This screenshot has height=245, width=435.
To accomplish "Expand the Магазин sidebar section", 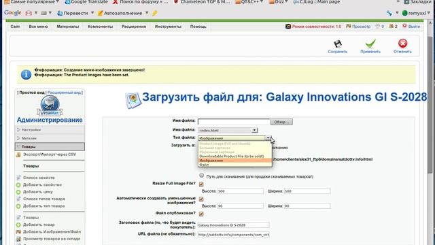I will (50, 138).
